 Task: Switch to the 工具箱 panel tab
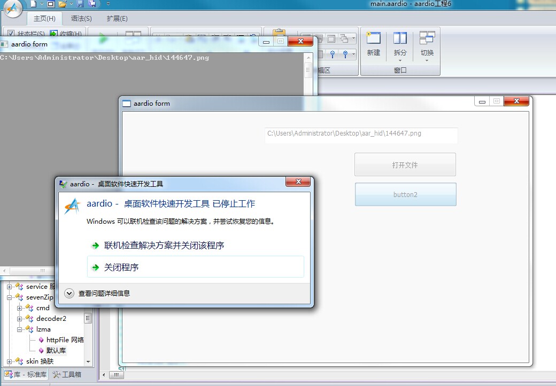[x=67, y=374]
